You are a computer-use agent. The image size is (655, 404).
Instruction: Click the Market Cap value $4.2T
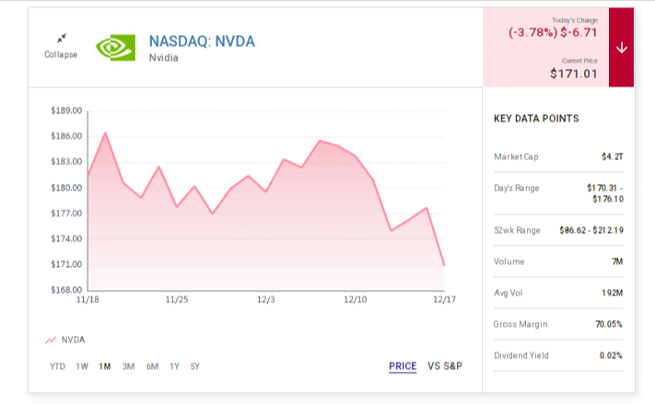pyautogui.click(x=613, y=156)
